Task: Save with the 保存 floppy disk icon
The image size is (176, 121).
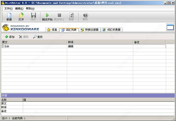Action: [33, 17]
